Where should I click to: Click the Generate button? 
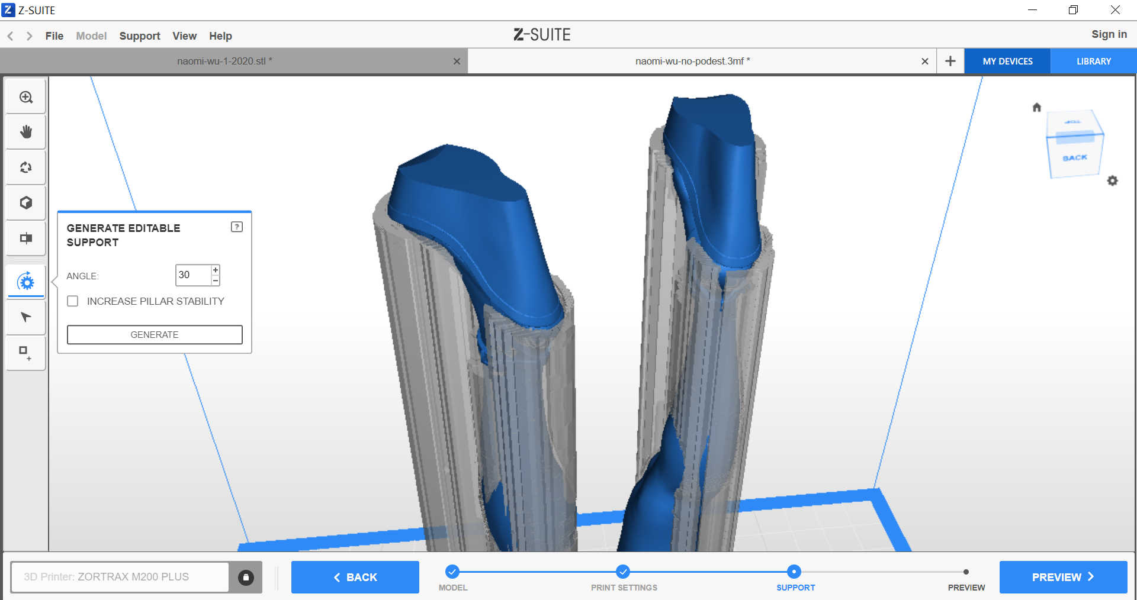155,334
